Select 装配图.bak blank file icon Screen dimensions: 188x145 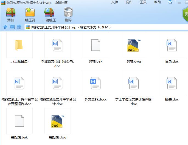[19, 121]
